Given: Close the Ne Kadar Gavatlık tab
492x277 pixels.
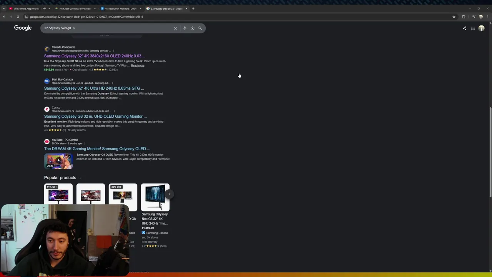Looking at the screenshot, I should tap(95, 8).
